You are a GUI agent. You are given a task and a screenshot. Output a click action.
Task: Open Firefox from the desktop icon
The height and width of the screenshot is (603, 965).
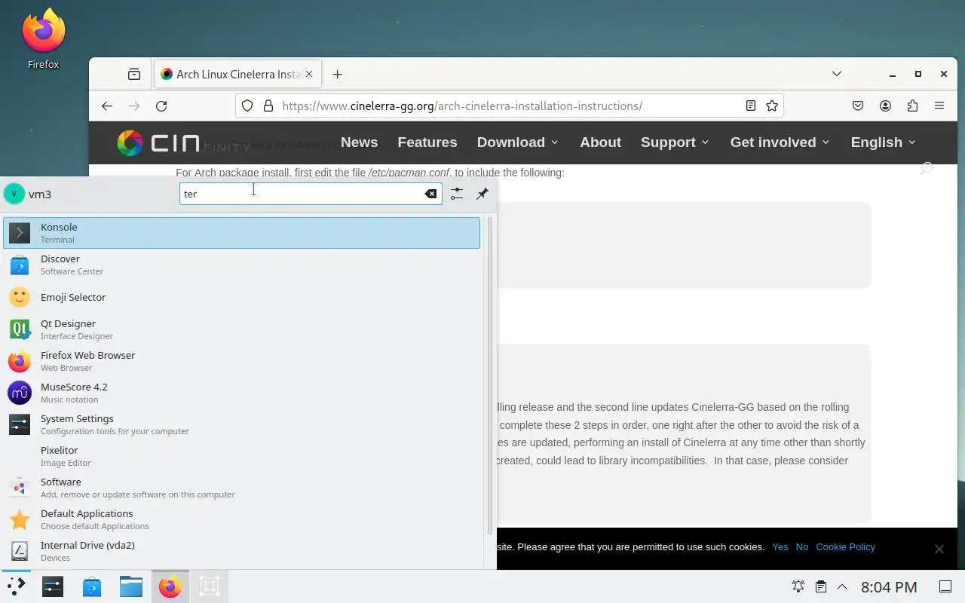(43, 39)
